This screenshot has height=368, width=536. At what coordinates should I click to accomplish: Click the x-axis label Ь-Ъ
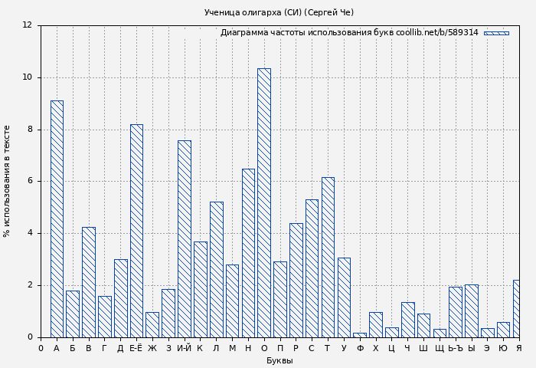coord(455,348)
